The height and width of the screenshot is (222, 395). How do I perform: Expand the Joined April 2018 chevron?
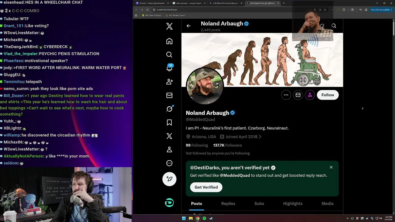260,137
